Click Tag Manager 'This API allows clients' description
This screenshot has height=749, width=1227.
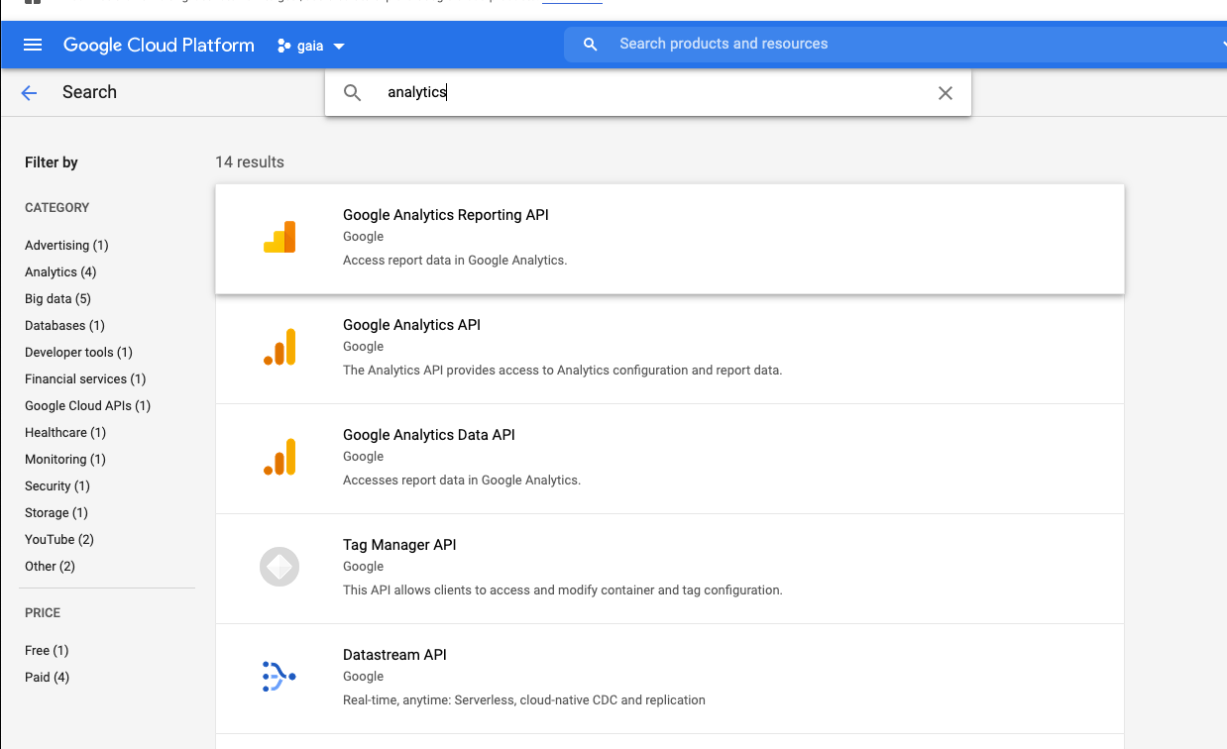[x=563, y=590]
